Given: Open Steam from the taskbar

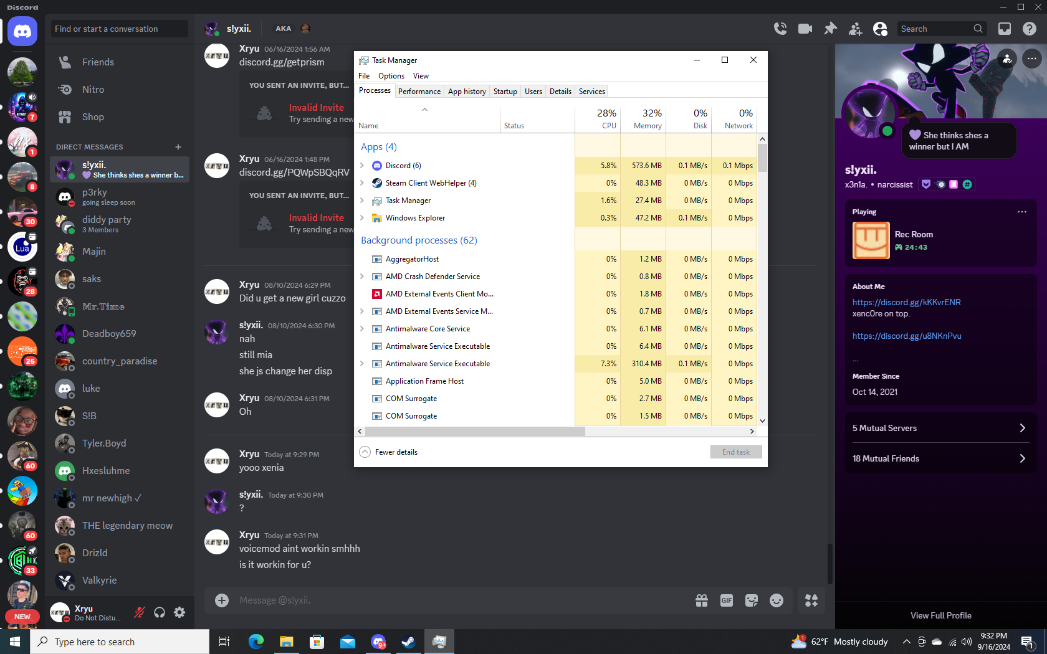Looking at the screenshot, I should pyautogui.click(x=409, y=642).
